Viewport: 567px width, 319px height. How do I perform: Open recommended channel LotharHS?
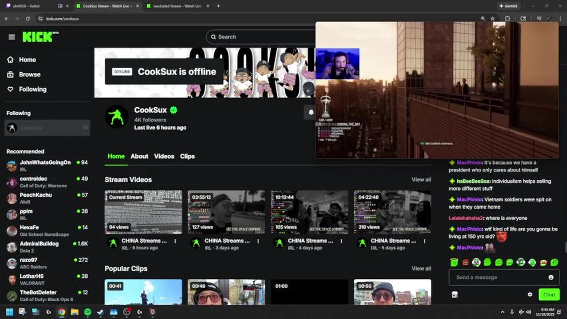(47, 279)
